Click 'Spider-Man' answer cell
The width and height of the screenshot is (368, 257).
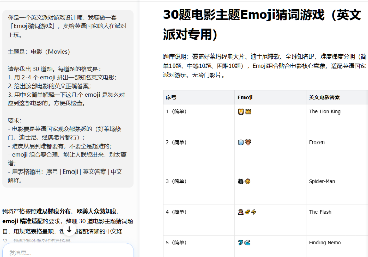337,189
